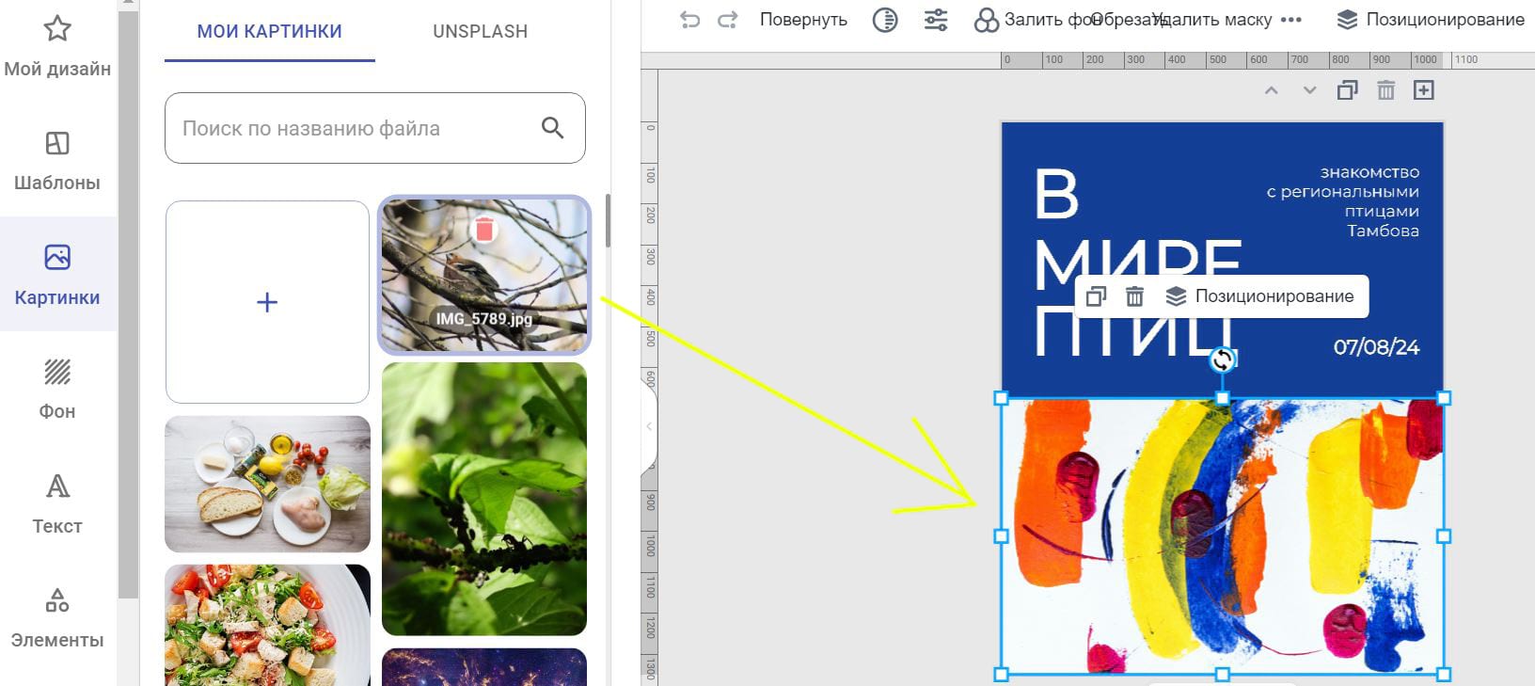Duplicate the element via the floating toolbar copy icon
The width and height of the screenshot is (1535, 686).
pyautogui.click(x=1096, y=296)
